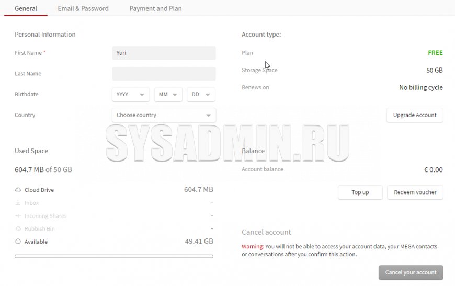The image size is (455, 286).
Task: Open the Payment and Plan tab
Action: (x=155, y=8)
